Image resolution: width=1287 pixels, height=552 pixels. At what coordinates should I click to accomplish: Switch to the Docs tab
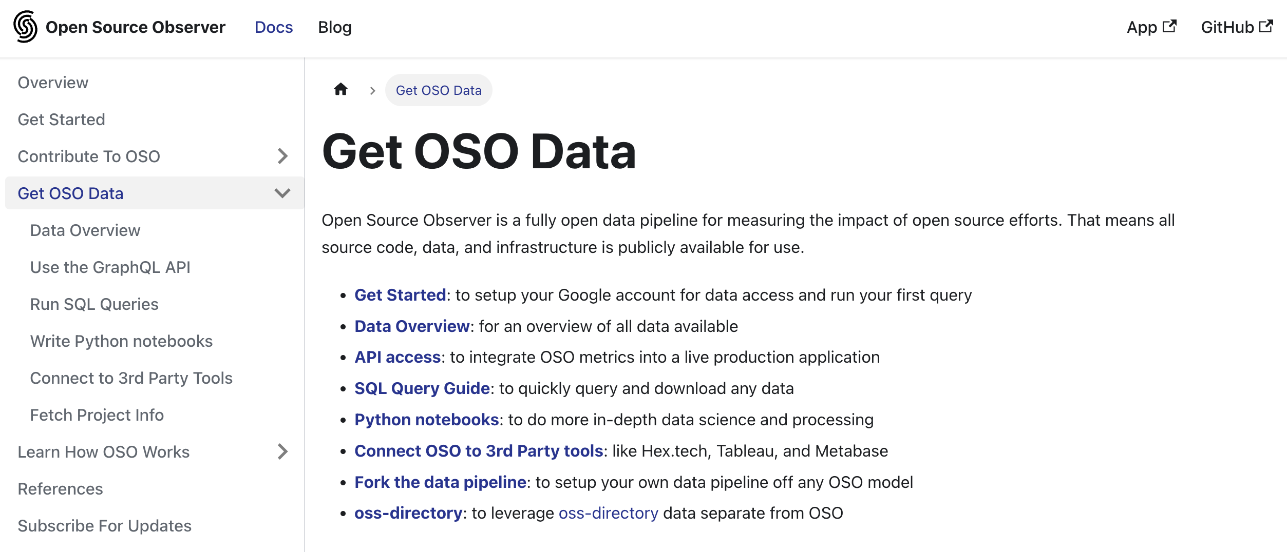274,27
